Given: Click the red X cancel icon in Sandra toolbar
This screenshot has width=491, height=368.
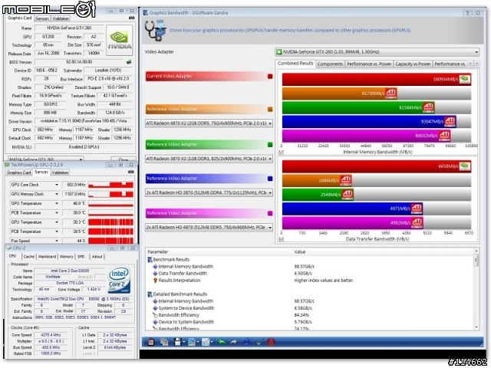Looking at the screenshot, I should (x=271, y=342).
